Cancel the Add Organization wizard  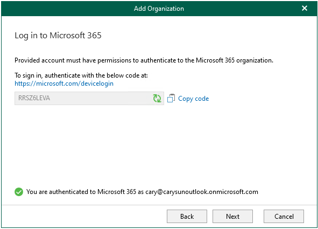pos(284,217)
